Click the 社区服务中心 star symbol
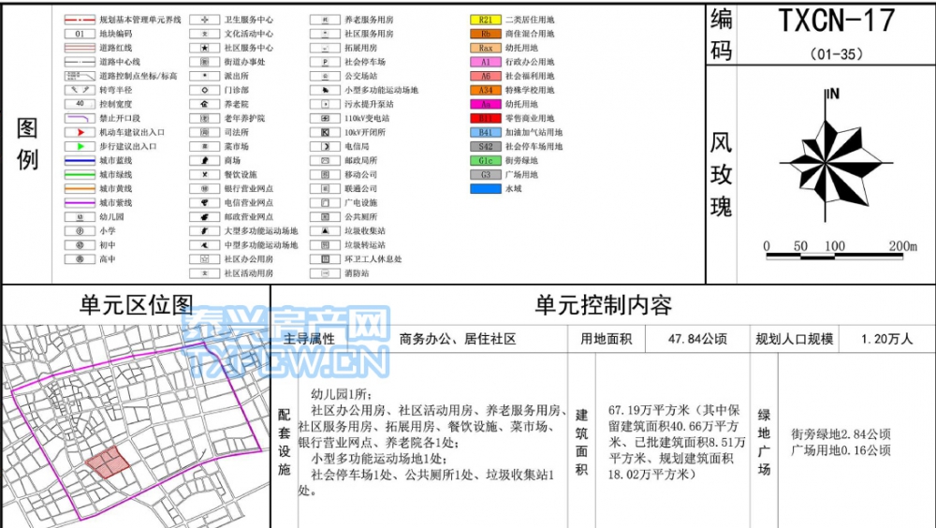 tap(205, 48)
